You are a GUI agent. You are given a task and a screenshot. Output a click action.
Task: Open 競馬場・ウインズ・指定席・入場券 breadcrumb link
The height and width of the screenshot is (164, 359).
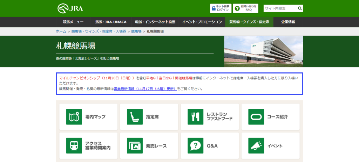pyautogui.click(x=99, y=31)
